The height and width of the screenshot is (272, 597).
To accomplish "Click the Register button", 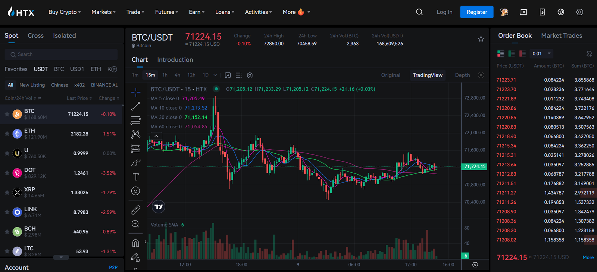I will tap(477, 12).
